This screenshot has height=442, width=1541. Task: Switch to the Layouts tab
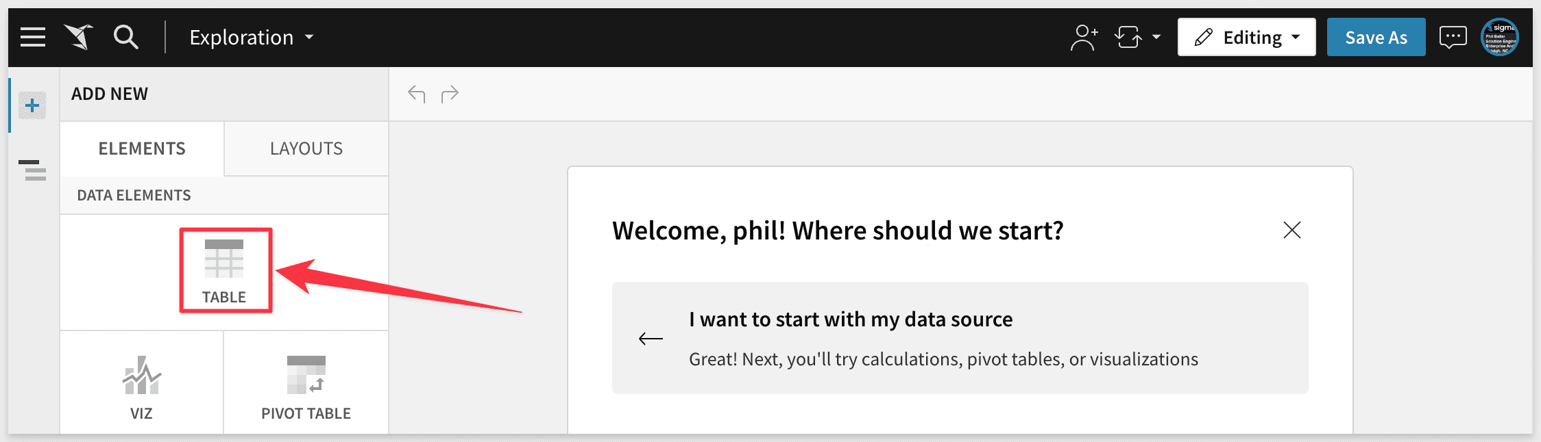(x=306, y=148)
